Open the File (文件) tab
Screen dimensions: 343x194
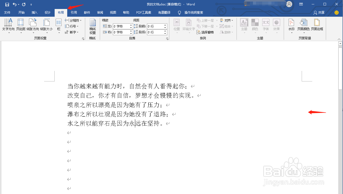pos(7,13)
